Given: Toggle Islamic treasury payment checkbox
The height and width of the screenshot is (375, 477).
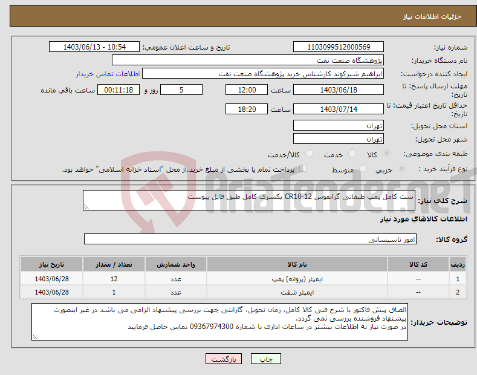Looking at the screenshot, I should (x=303, y=168).
